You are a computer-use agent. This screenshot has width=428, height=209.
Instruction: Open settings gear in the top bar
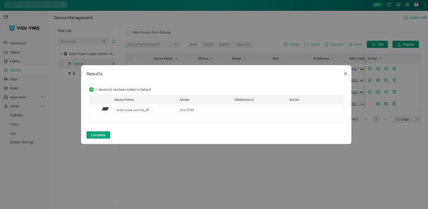click(407, 5)
